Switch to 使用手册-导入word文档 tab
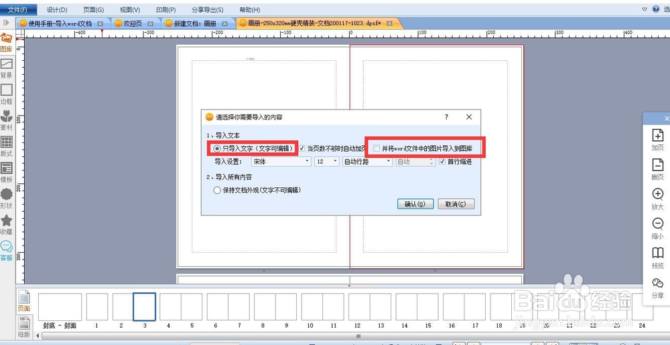 60,24
